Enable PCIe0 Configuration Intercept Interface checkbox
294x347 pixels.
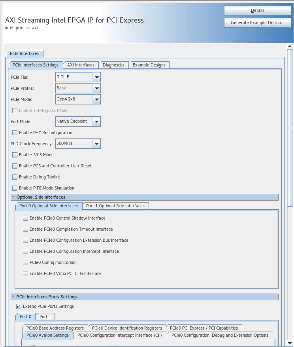click(x=25, y=251)
